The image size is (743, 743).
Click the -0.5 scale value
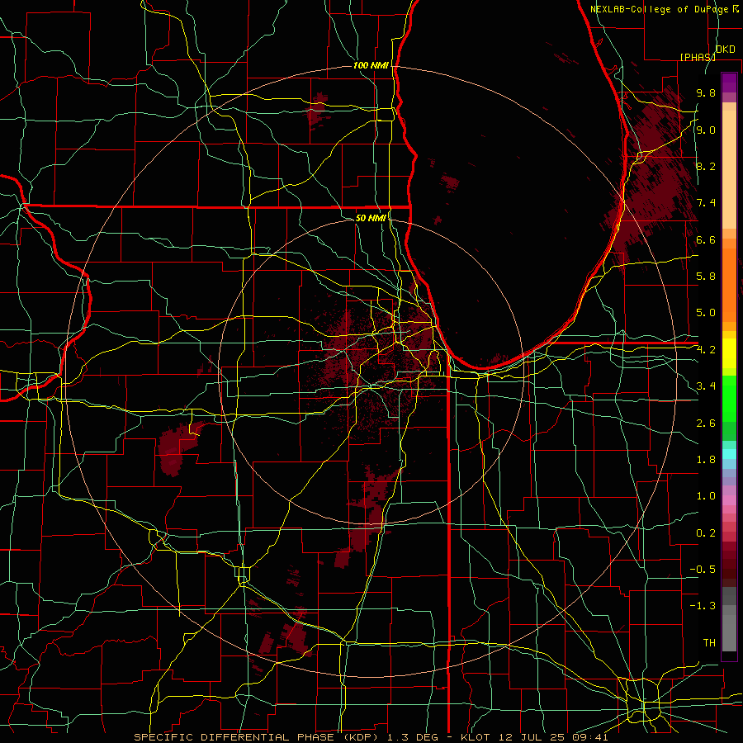coord(703,570)
